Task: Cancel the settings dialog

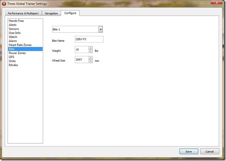Action: (x=209, y=152)
